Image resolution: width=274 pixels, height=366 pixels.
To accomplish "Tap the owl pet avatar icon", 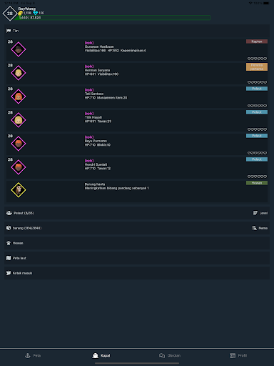I will (x=19, y=190).
